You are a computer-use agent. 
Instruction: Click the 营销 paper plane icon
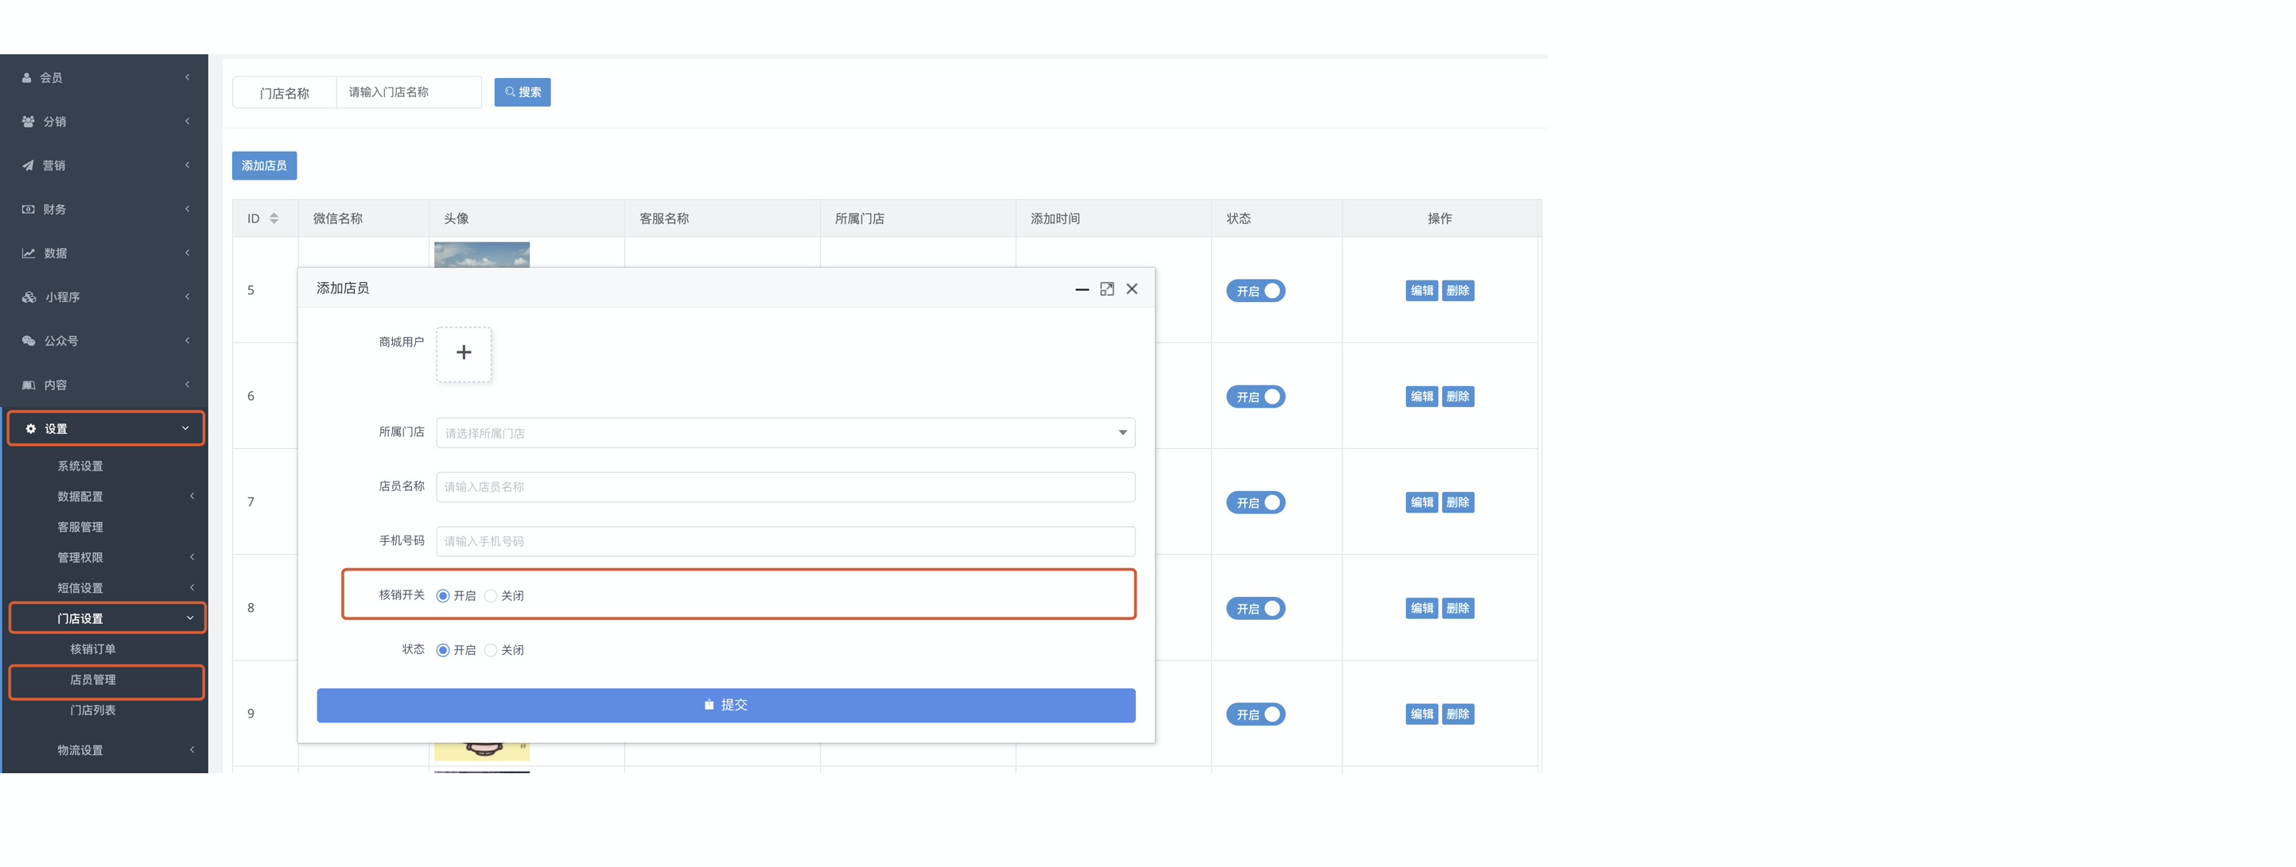[x=28, y=166]
